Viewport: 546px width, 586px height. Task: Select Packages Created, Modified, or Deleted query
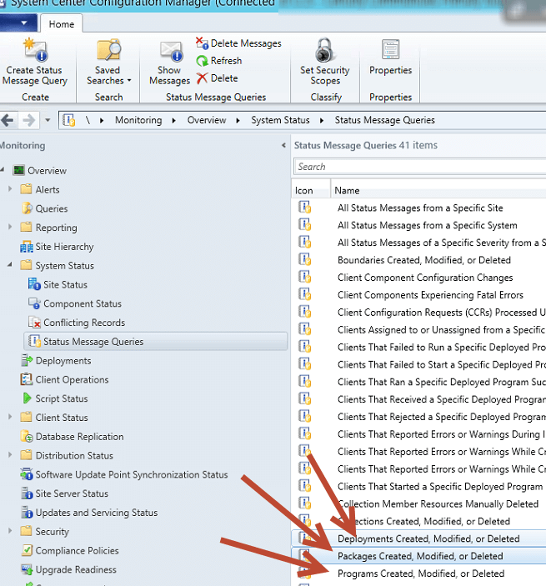coord(420,556)
